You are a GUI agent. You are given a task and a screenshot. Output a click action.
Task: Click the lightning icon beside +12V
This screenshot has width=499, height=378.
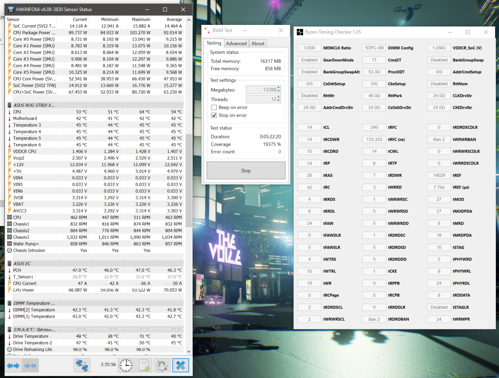pyautogui.click(x=9, y=165)
